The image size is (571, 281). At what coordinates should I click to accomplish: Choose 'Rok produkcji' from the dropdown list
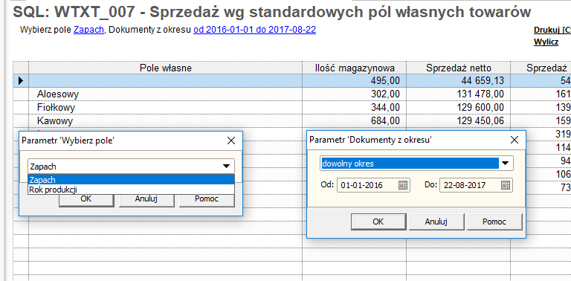pos(131,190)
